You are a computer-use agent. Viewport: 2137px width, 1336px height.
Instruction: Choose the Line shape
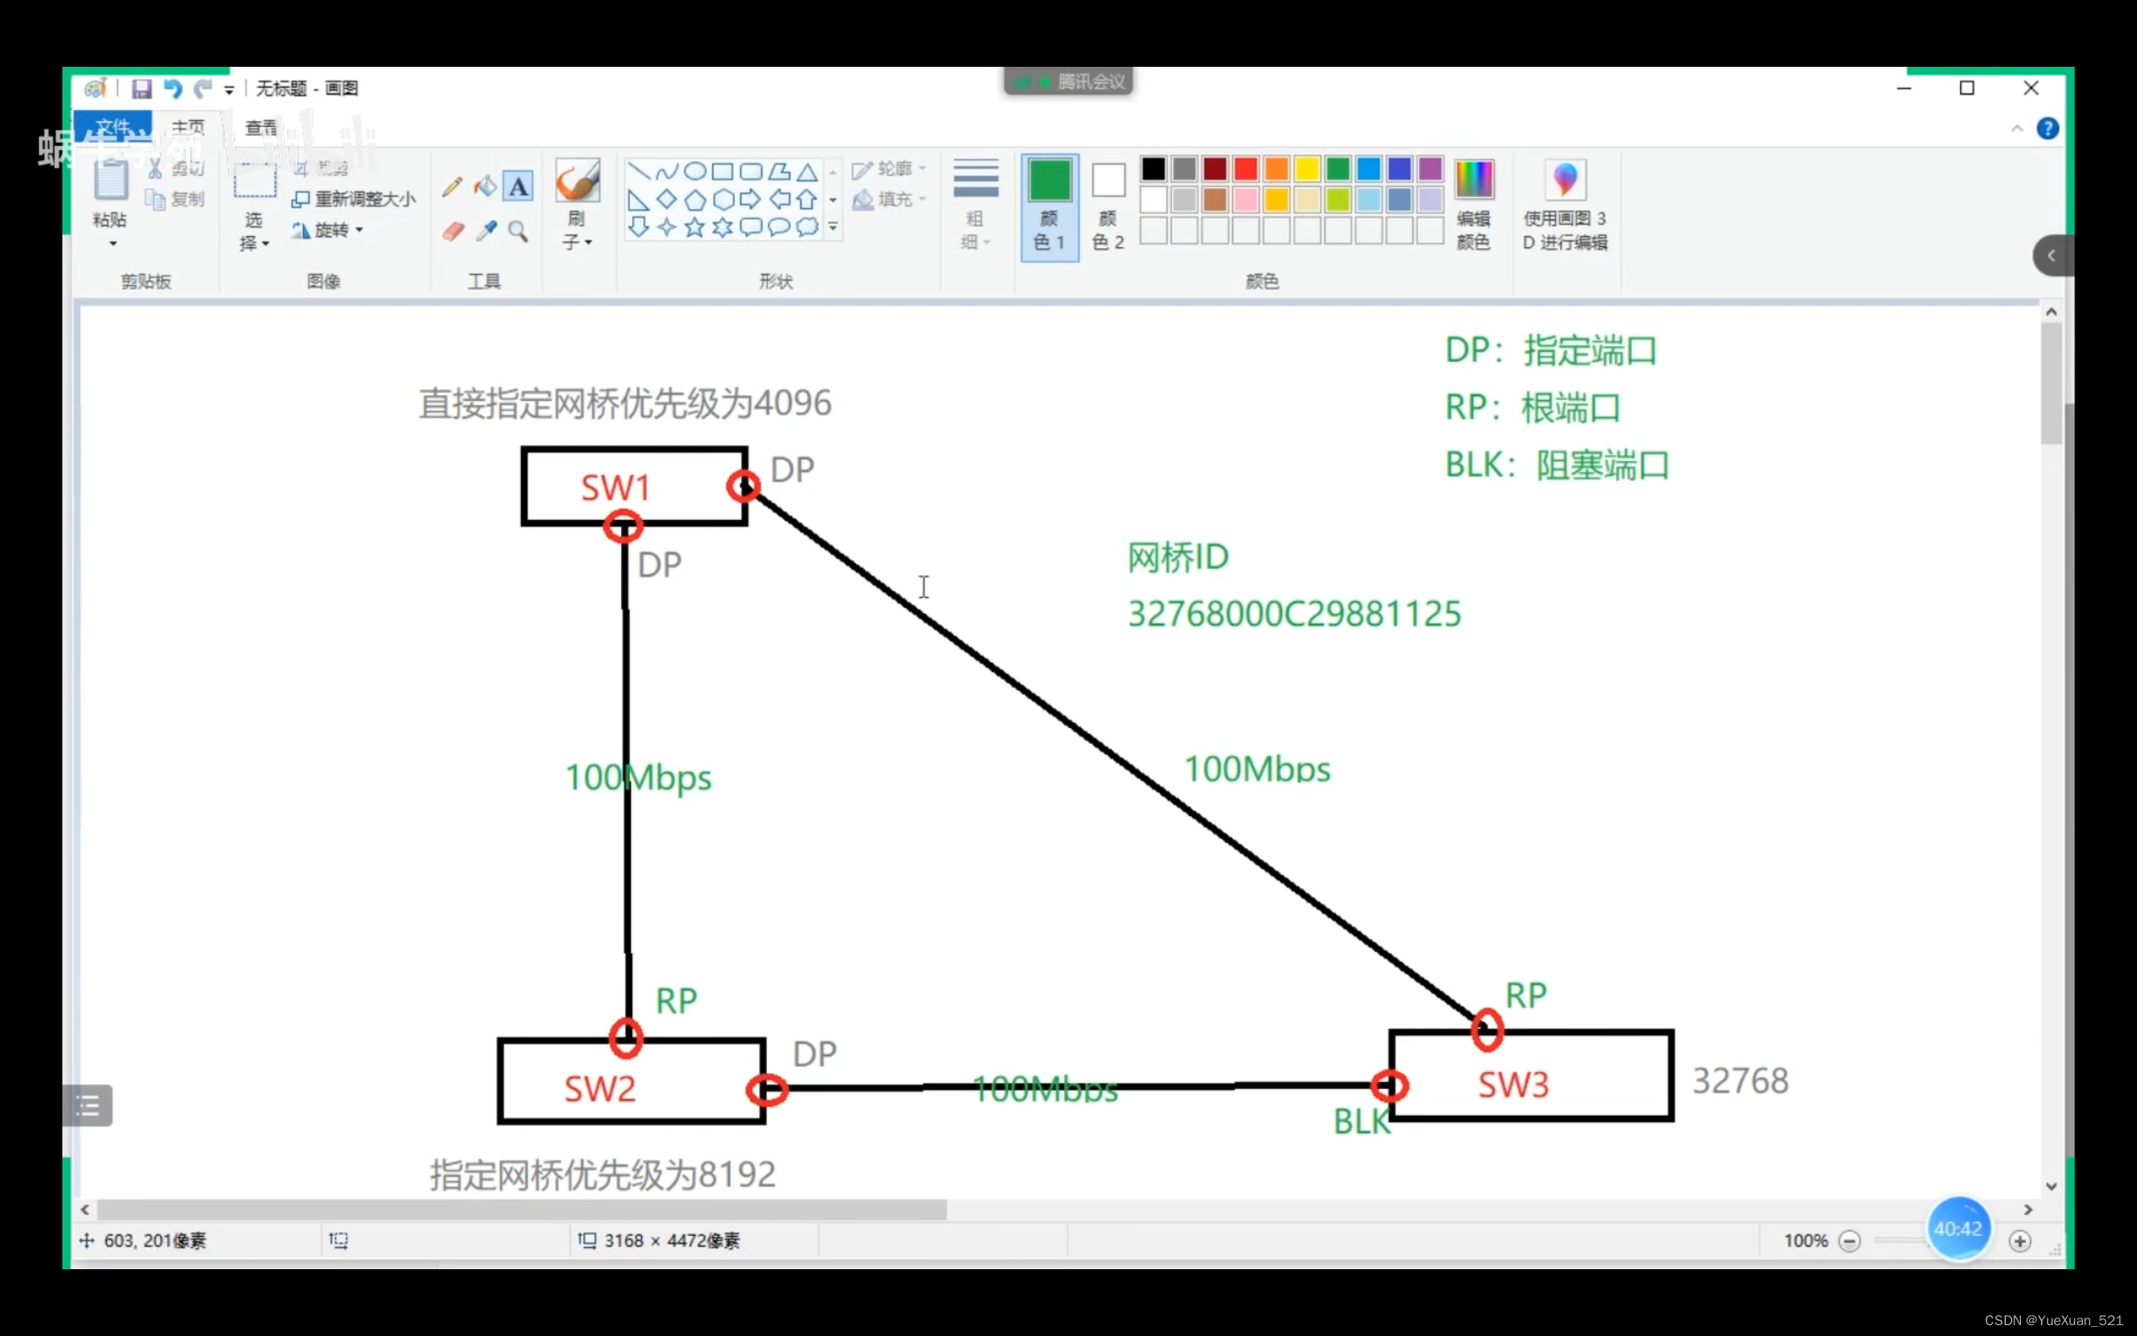point(639,171)
